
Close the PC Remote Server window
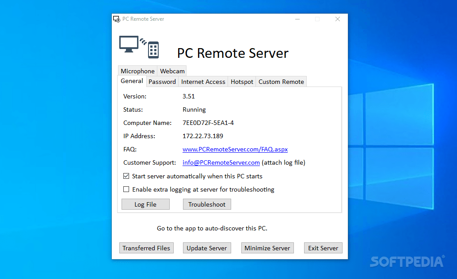click(x=338, y=19)
